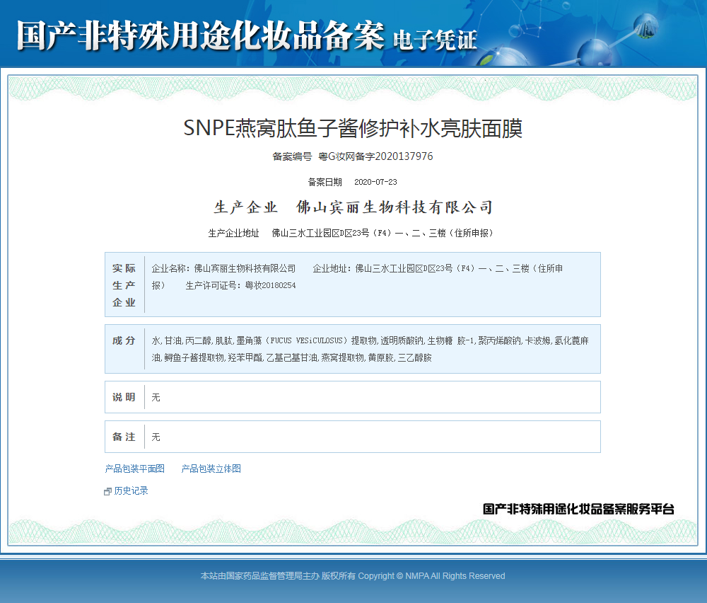Click the 备案编号 label
Image resolution: width=707 pixels, height=603 pixels.
[292, 156]
